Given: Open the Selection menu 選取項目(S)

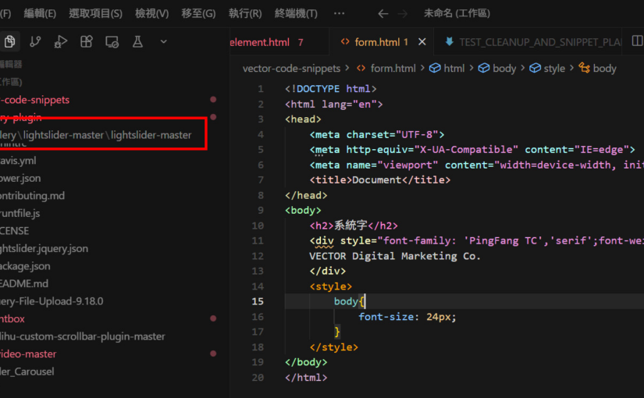Looking at the screenshot, I should tap(96, 13).
